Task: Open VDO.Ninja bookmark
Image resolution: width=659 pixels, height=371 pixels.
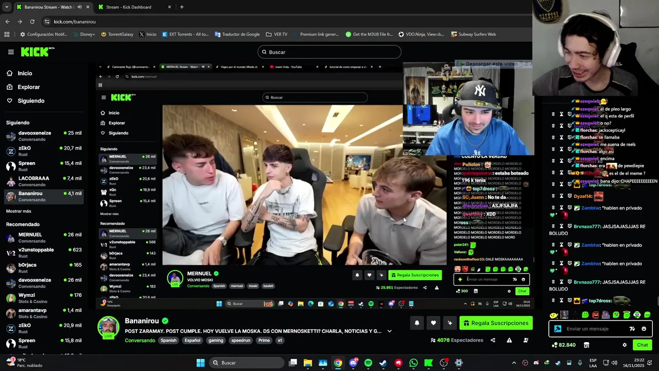Action: coord(421,35)
